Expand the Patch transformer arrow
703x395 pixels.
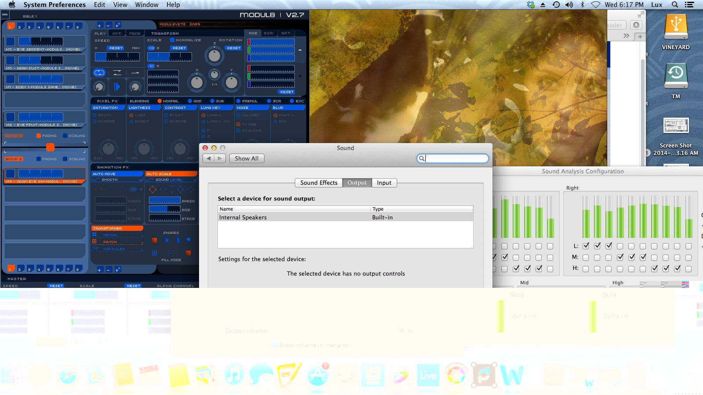point(142,242)
